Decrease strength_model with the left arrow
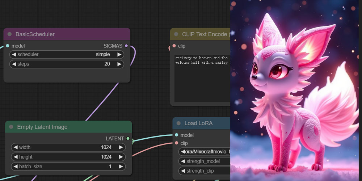362x181 pixels. [x=183, y=161]
